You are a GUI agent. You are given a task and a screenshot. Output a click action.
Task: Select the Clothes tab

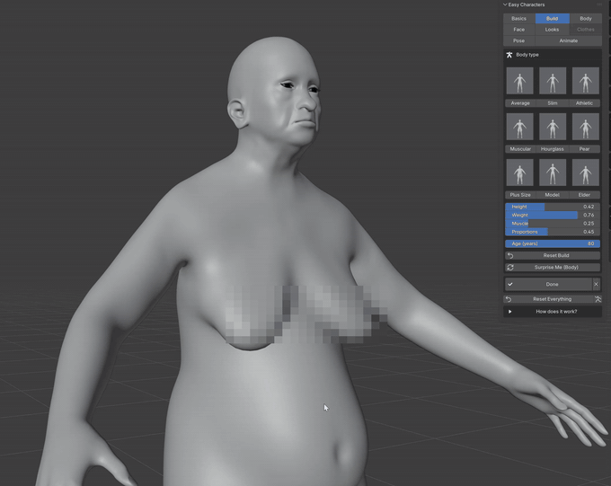[585, 30]
